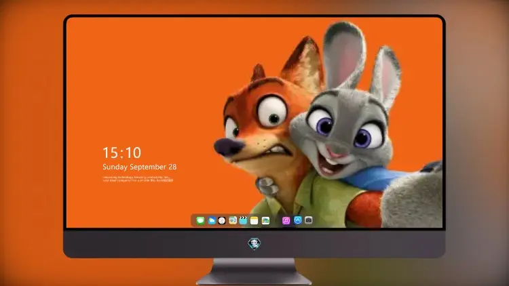Viewport: 509px width, 286px height.
Task: Open the clapperboard video app in dock
Action: (x=243, y=220)
